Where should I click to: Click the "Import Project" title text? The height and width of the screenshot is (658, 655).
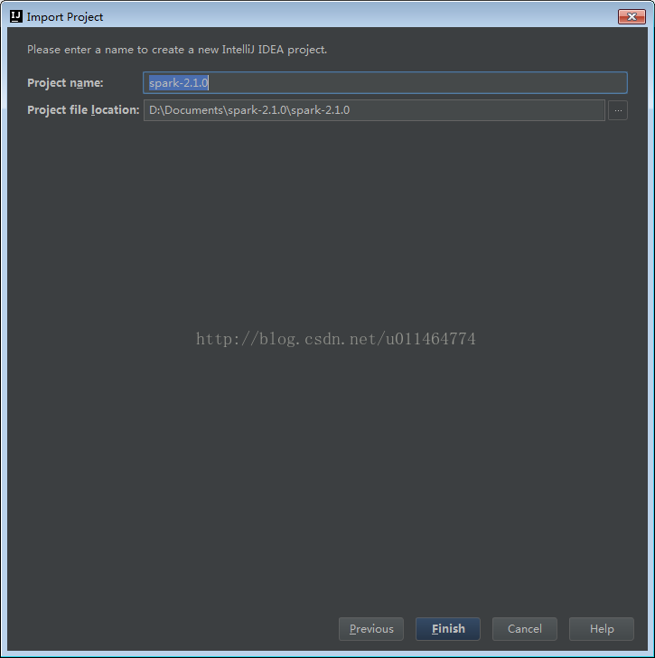click(x=65, y=17)
